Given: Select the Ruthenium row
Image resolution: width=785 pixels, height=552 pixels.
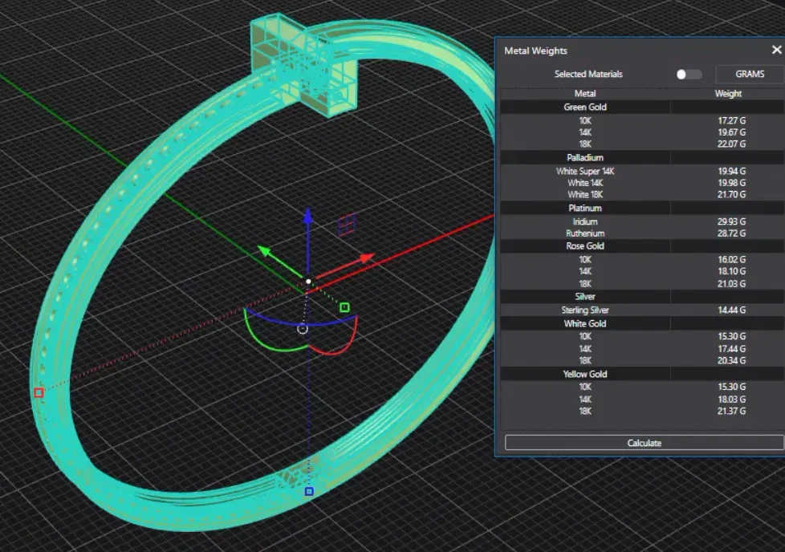Looking at the screenshot, I should (x=642, y=233).
